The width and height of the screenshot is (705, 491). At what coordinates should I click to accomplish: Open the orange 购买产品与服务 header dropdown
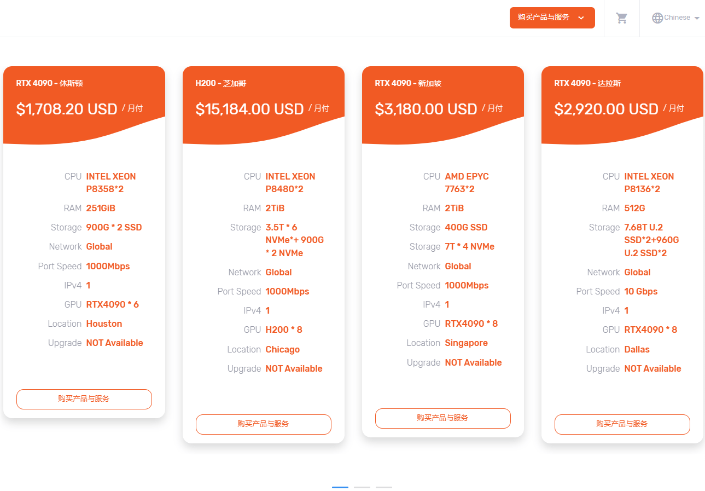544,18
